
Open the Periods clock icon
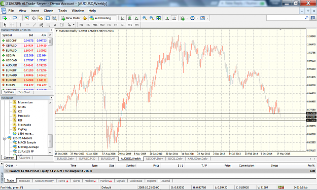[192, 18]
